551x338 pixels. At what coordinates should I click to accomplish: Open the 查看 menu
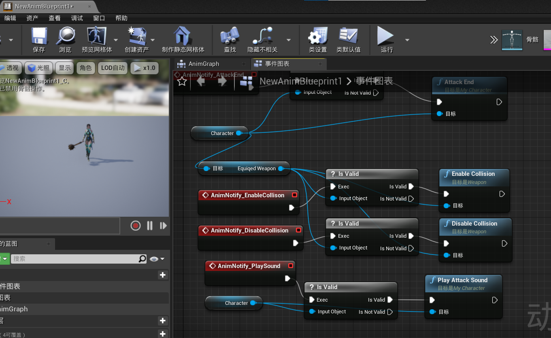[x=55, y=18]
